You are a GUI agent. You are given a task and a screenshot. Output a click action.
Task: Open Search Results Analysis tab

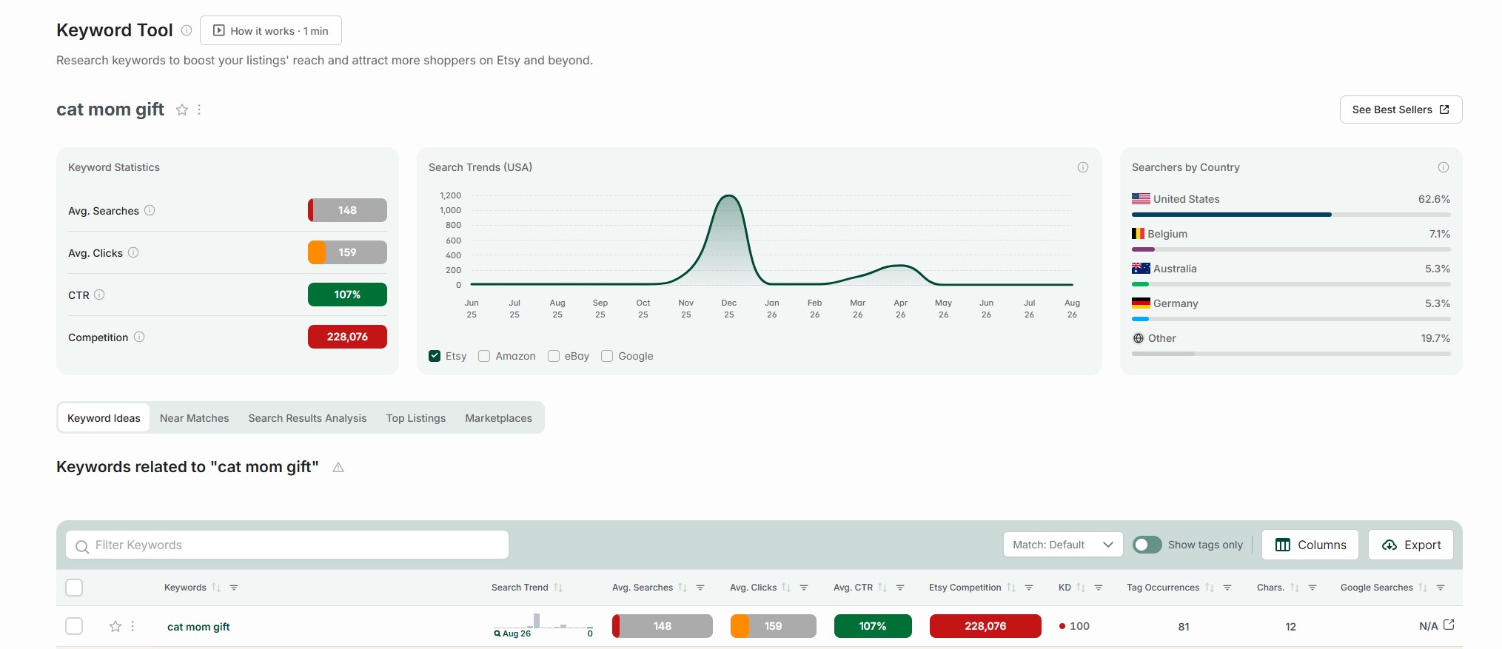(307, 418)
